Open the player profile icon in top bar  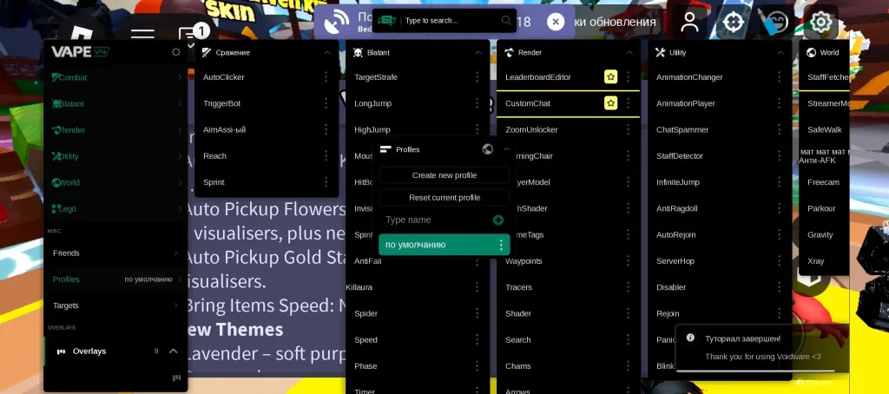(x=689, y=22)
